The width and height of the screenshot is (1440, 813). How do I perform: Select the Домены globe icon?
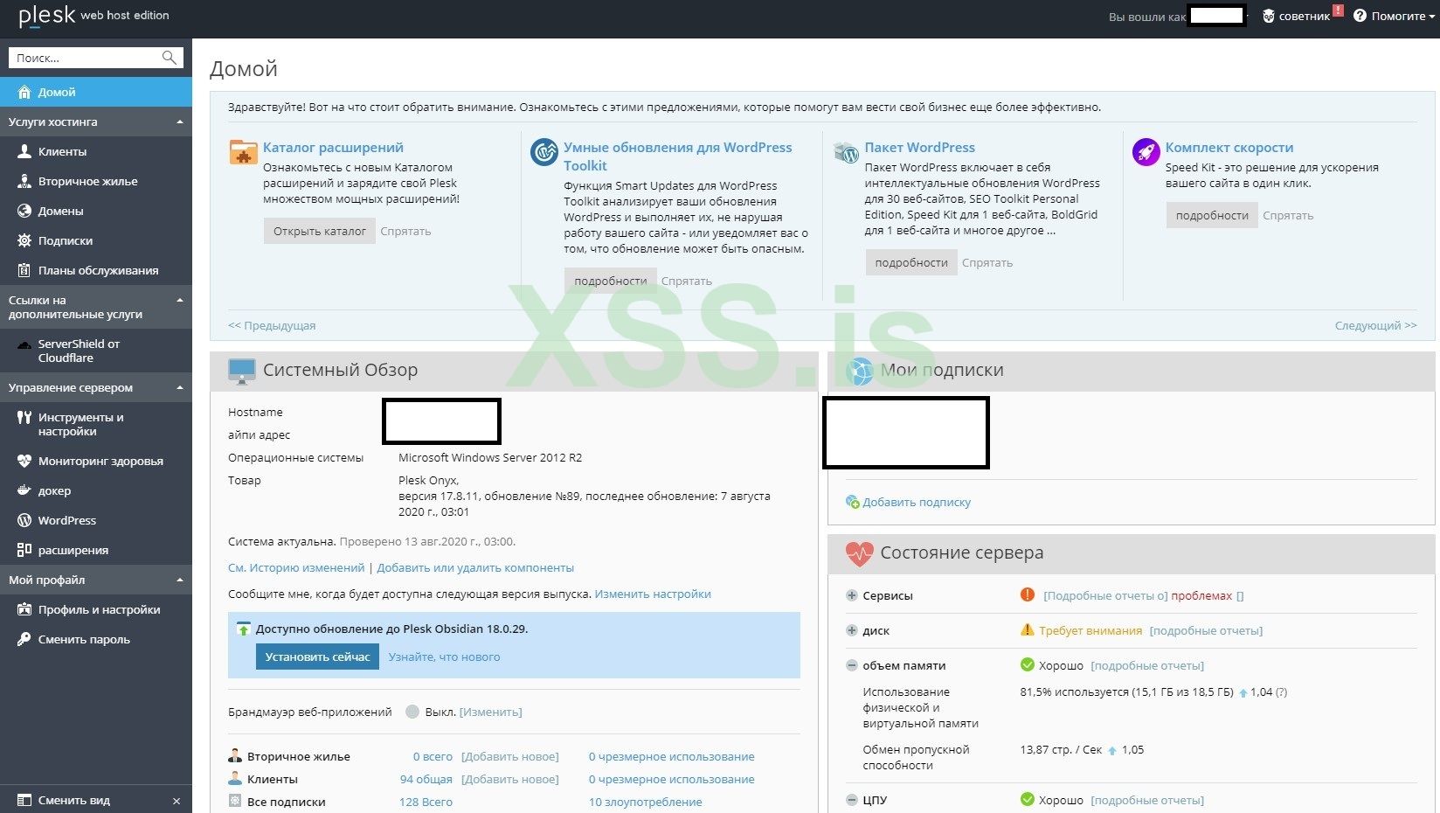24,211
